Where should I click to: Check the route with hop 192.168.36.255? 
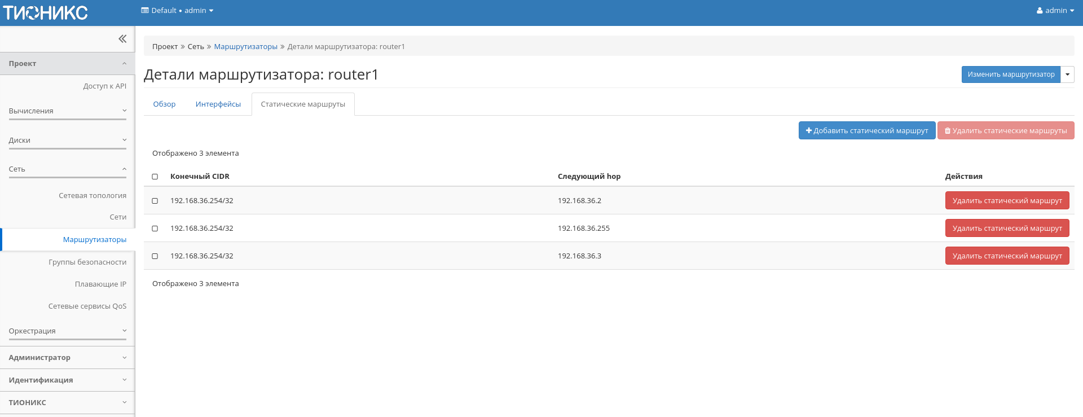pyautogui.click(x=155, y=229)
